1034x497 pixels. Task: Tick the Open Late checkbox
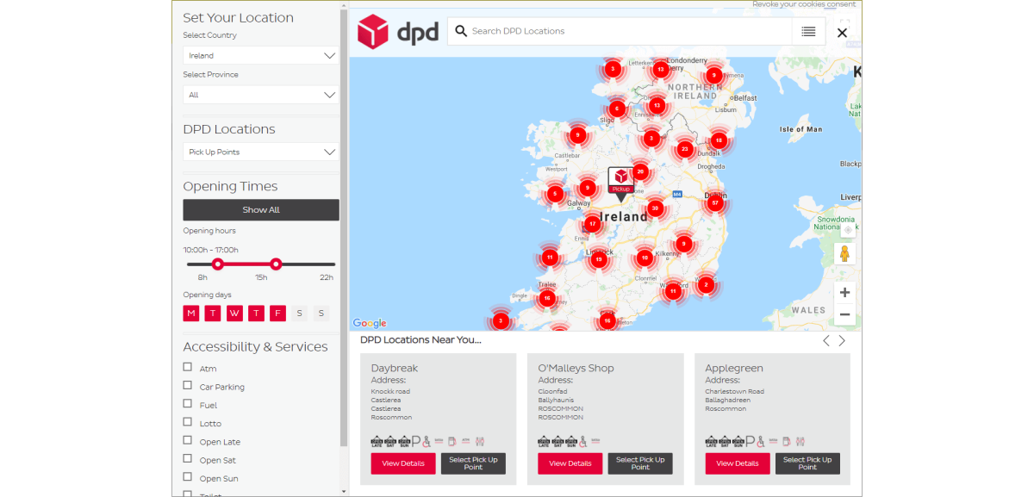188,441
